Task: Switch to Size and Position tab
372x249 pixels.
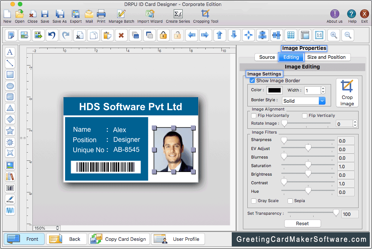Action: click(327, 57)
